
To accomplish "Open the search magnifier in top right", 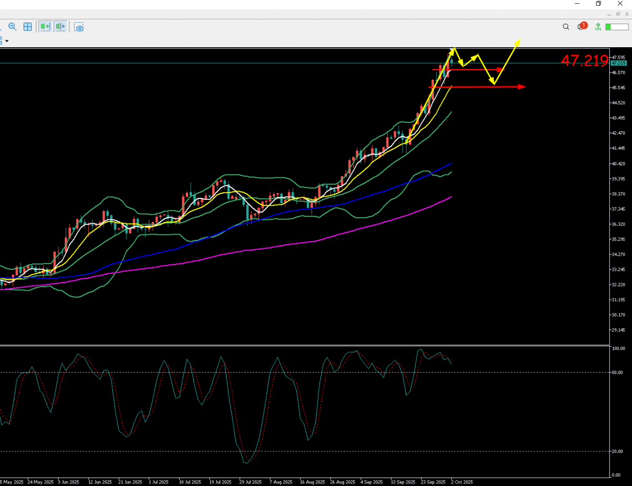I will (566, 27).
